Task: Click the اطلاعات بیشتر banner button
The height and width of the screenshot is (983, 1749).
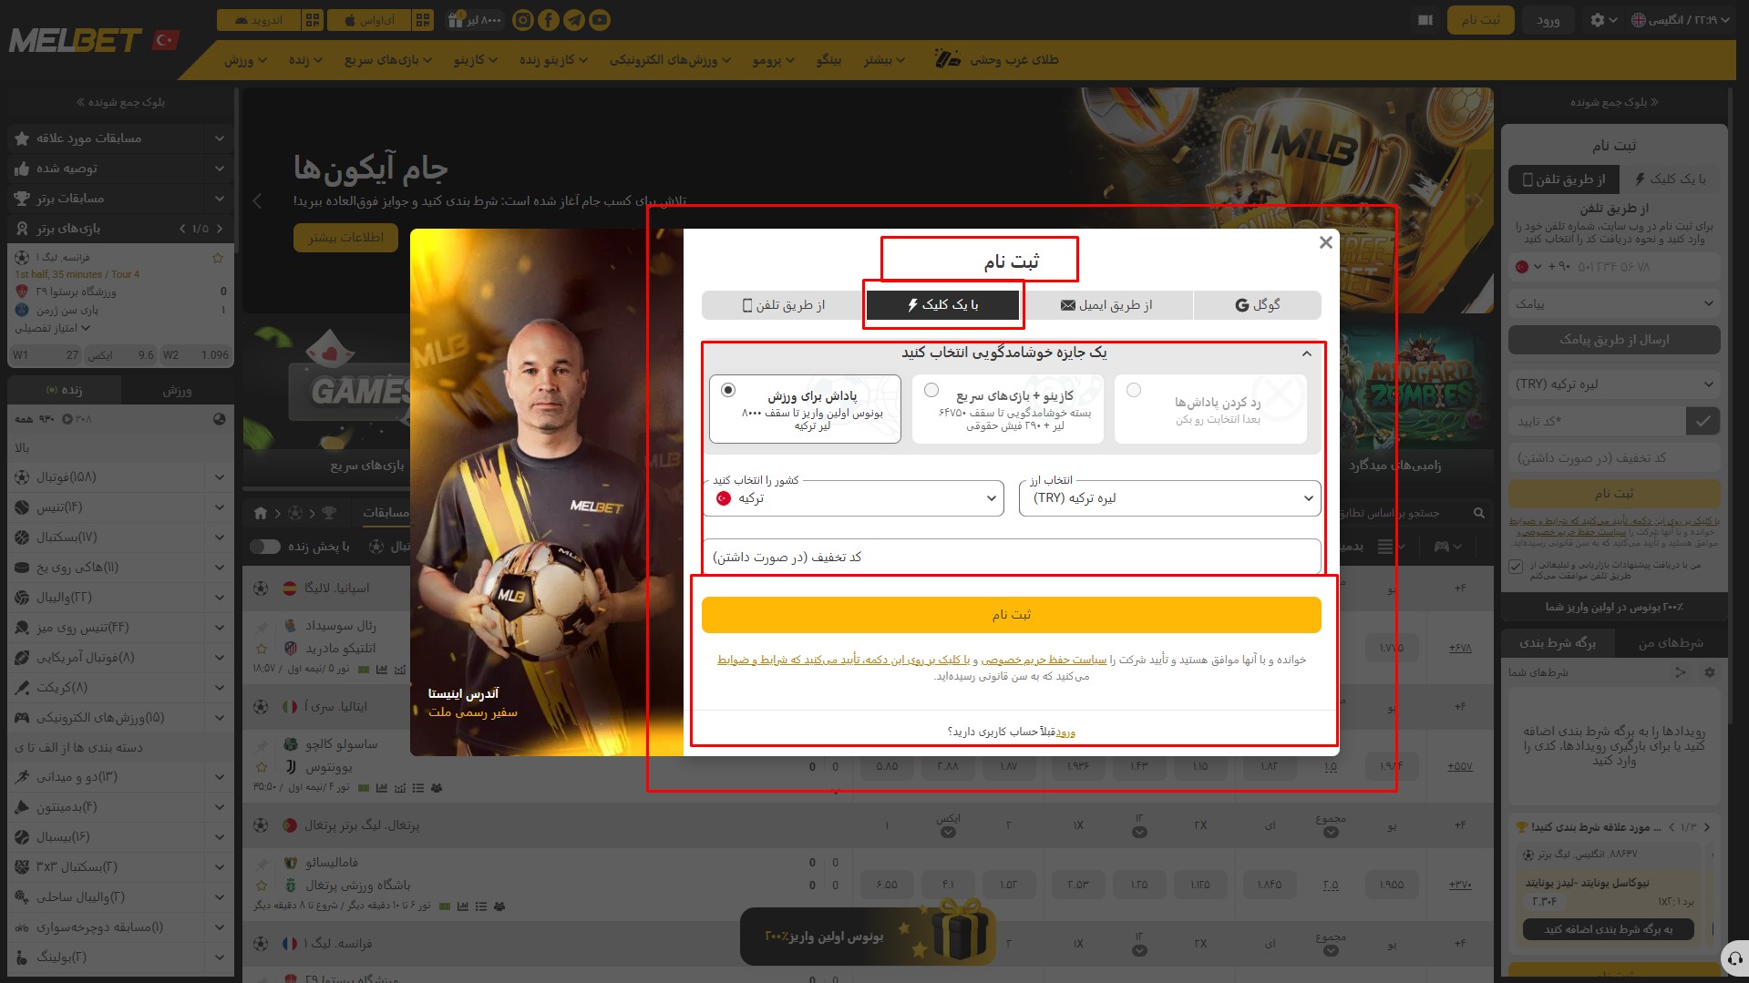Action: pyautogui.click(x=346, y=238)
